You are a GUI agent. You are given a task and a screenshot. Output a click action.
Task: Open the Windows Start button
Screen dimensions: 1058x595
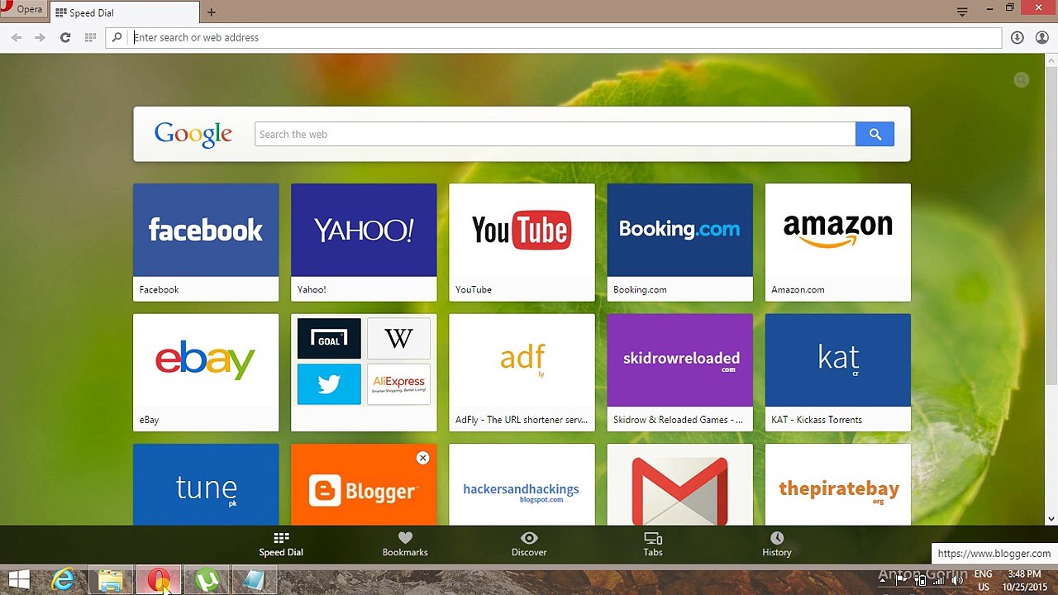tap(19, 580)
